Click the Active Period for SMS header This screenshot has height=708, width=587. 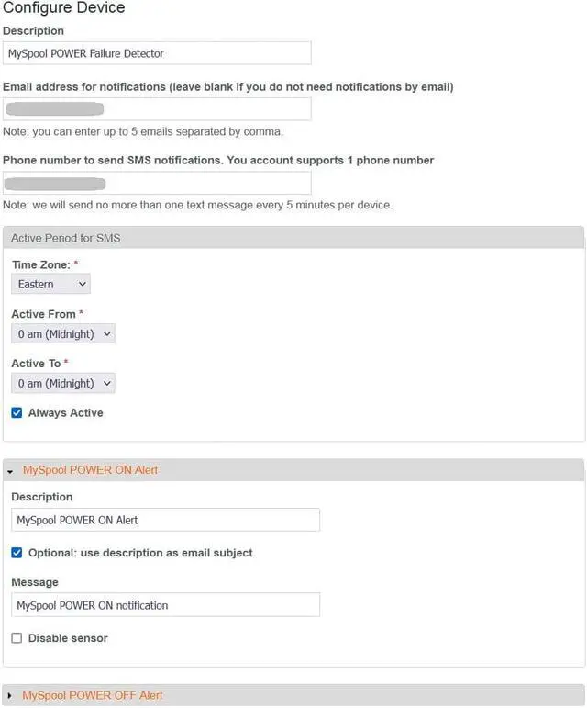(x=66, y=238)
